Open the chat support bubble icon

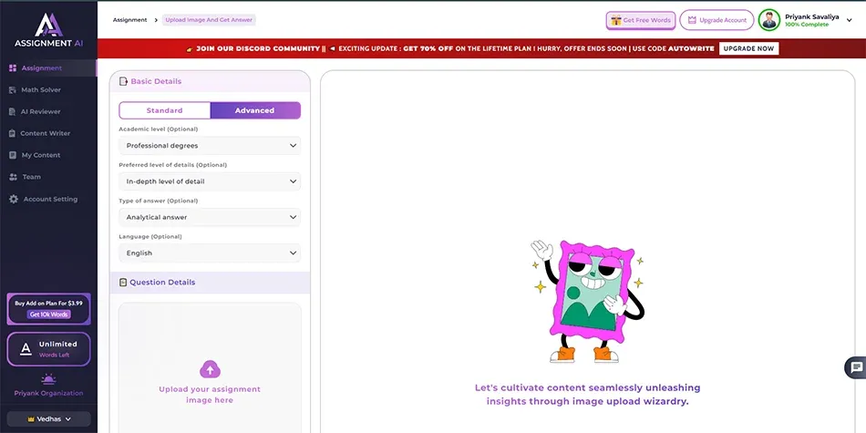pos(857,367)
